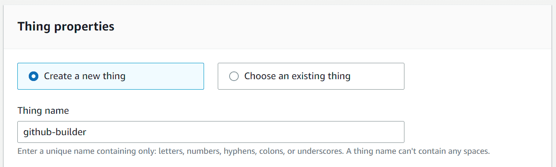The image size is (556, 167).
Task: Click the Thing properties header bar background
Action: (320, 27)
